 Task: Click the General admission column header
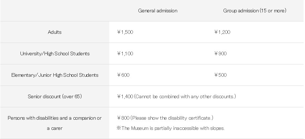pyautogui.click(x=157, y=11)
